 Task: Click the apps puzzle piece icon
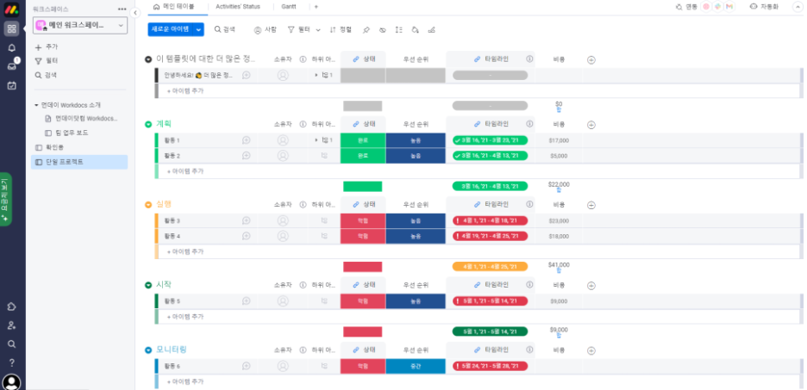point(11,306)
